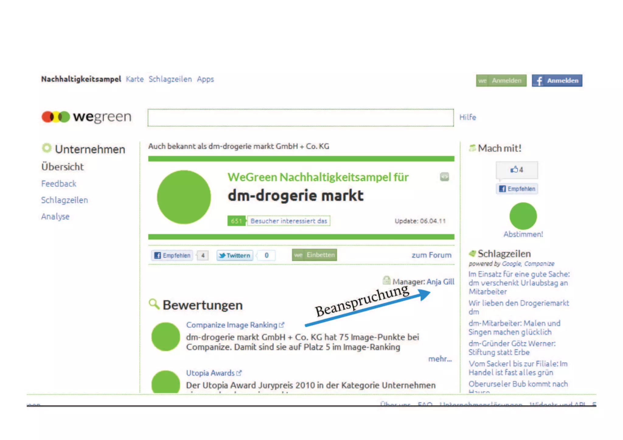Open the Apps navigation item
This screenshot has height=440, width=623.
205,79
